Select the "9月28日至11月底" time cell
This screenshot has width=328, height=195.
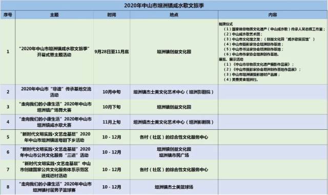(112, 51)
